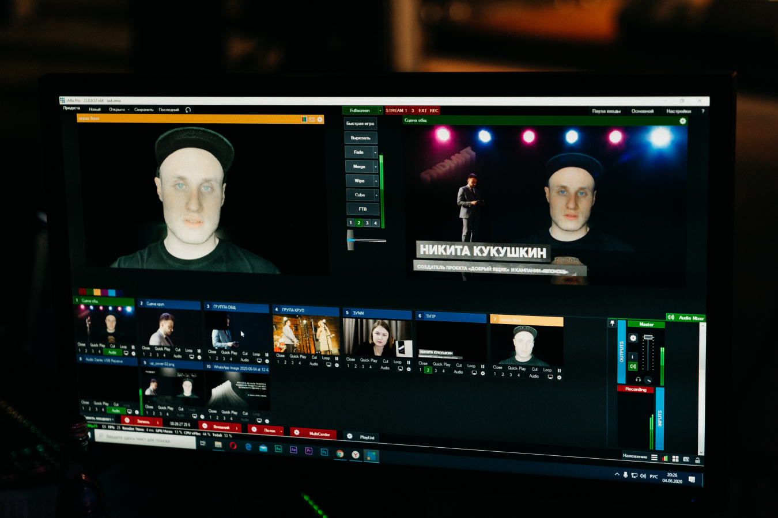Open File Explorer in the taskbar
Viewport: 778px width, 518px height.
218,444
